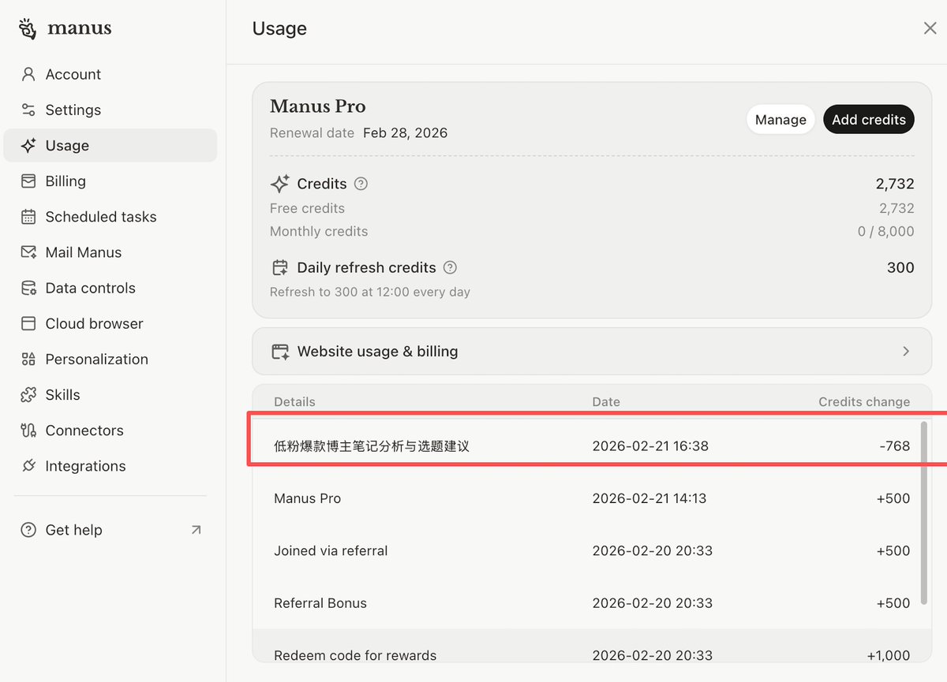Viewport: 947px width, 682px height.
Task: Select the 低粉爆款博主笔记分析与选题建议 entry
Action: pyautogui.click(x=372, y=446)
